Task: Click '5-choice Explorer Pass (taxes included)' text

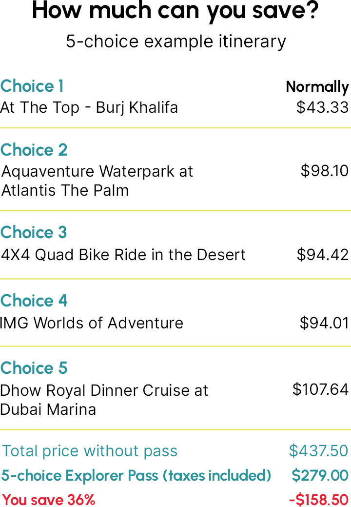Action: click(136, 476)
